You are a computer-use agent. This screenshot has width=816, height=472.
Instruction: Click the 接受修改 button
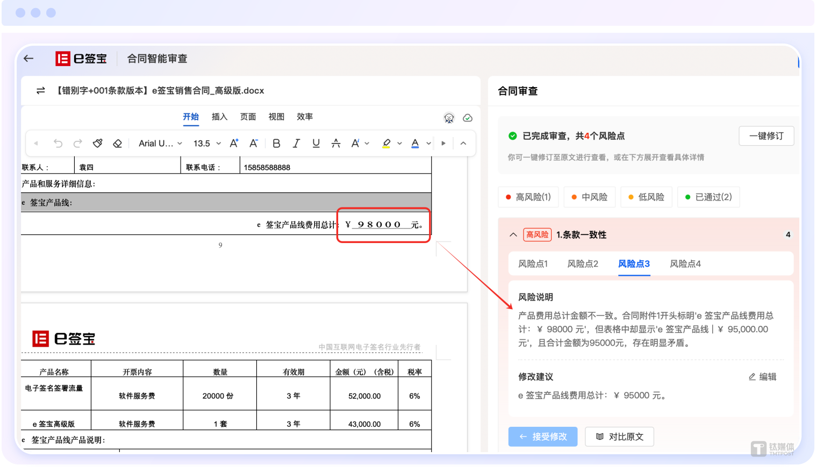coord(543,437)
